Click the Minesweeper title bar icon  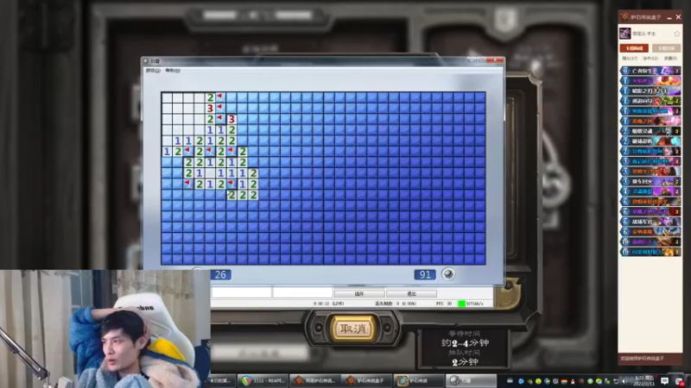point(147,61)
